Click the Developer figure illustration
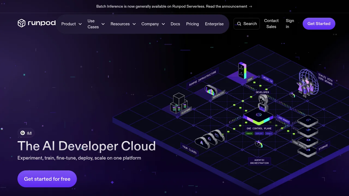Image resolution: width=349 pixels, height=196 pixels. (263, 103)
